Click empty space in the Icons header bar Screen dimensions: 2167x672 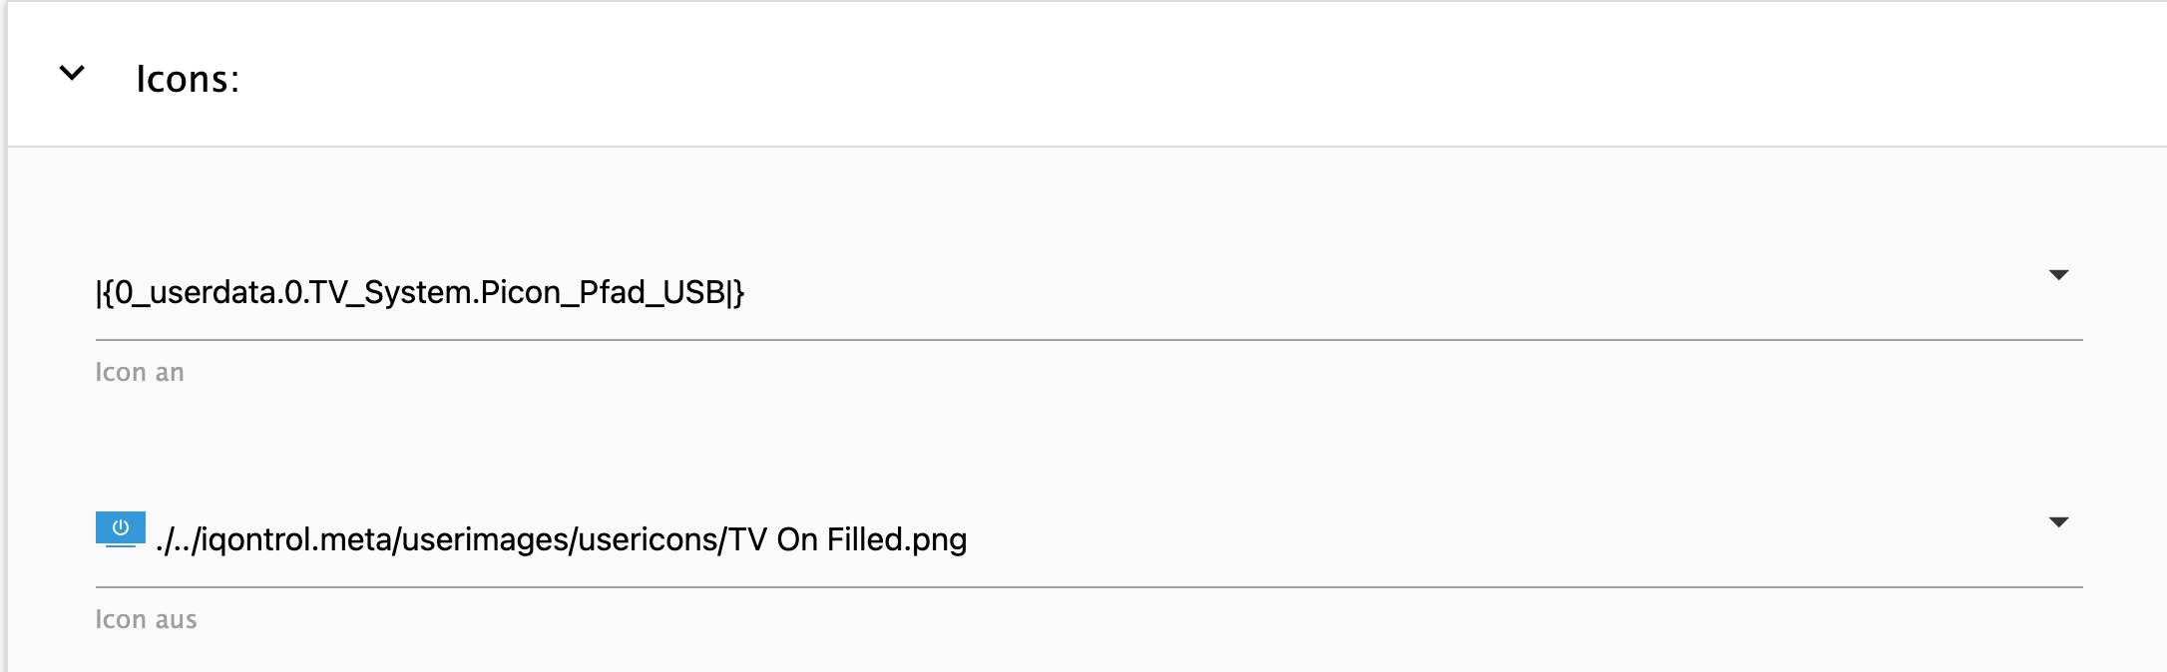[x=1197, y=75]
